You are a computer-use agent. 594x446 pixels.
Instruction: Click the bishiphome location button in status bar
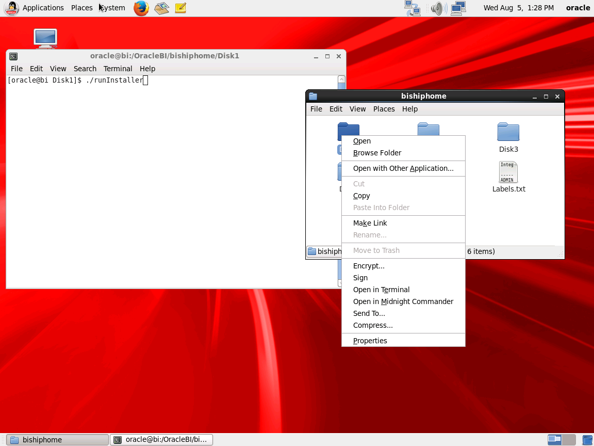[x=324, y=251]
